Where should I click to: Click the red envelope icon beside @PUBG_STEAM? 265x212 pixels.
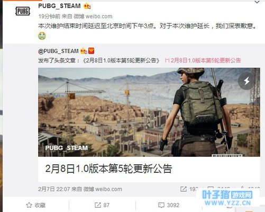click(x=91, y=51)
